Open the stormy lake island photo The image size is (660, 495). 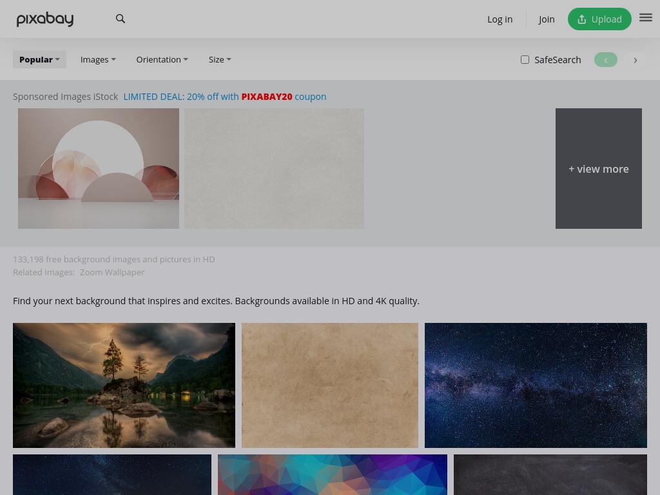pos(124,385)
